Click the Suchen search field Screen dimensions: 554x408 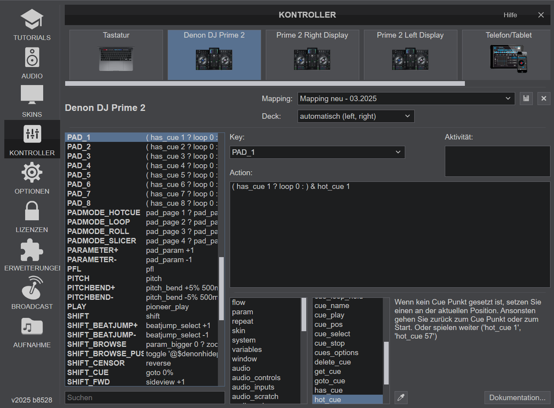(x=144, y=397)
